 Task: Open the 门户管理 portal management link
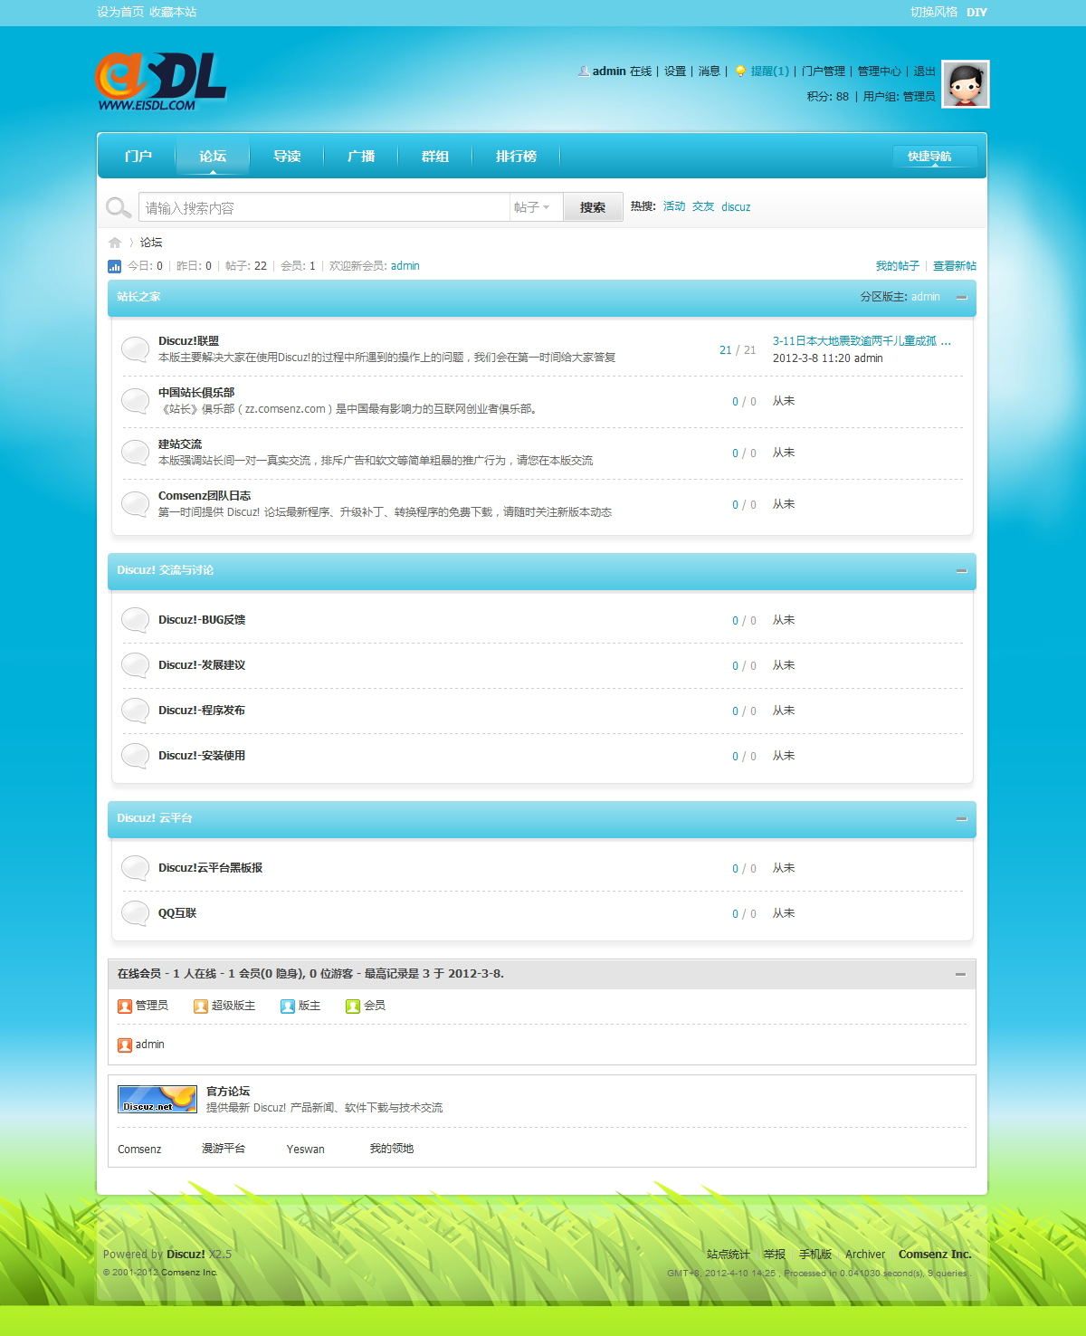(x=823, y=72)
